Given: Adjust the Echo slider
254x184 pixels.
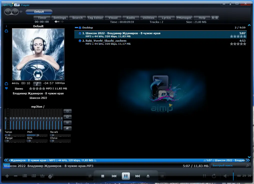Looking at the screenshot, I should point(37,141).
